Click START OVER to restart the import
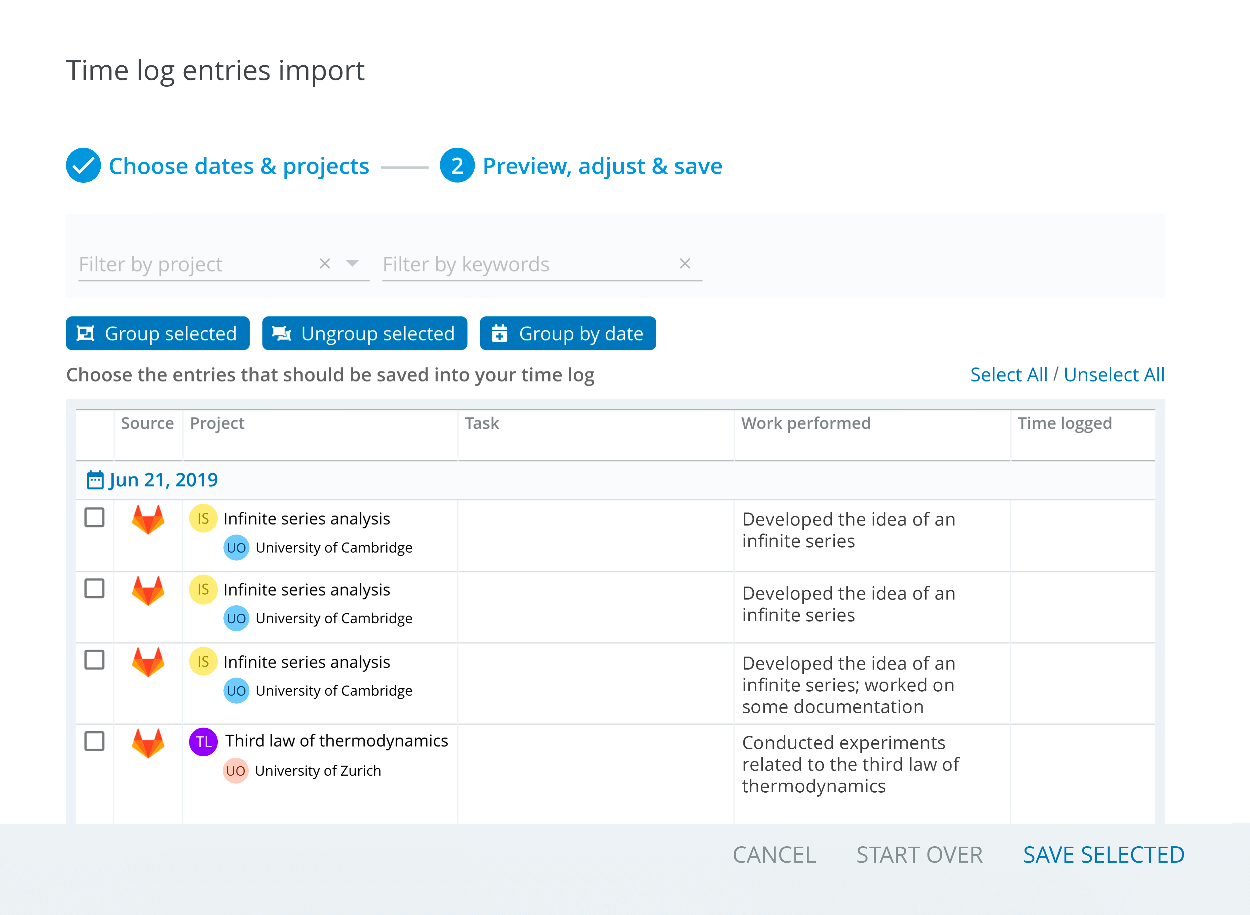Screen dimensions: 1250x915 point(919,855)
